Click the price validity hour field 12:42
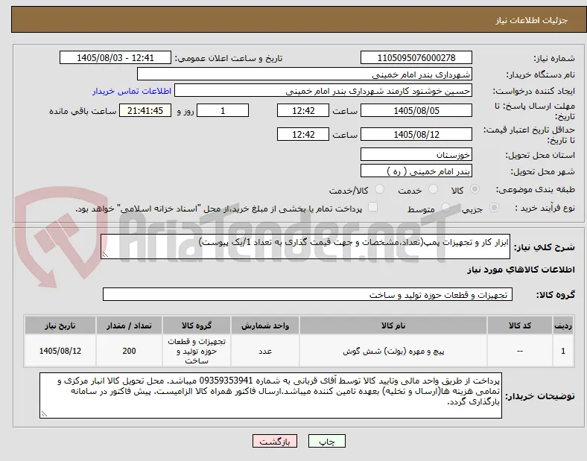Image resolution: width=587 pixels, height=461 pixels. click(x=303, y=134)
